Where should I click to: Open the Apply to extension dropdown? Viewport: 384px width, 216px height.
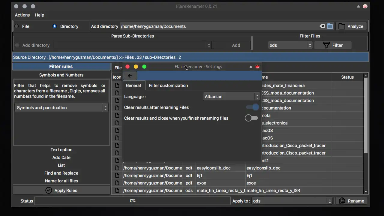[292, 201]
